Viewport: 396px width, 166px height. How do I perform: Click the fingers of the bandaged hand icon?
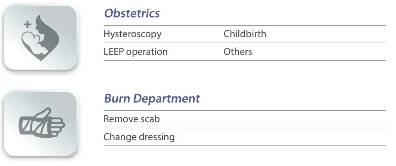[59, 125]
